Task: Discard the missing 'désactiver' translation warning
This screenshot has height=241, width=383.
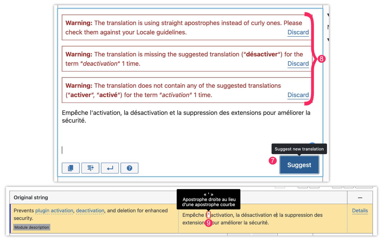Action: pyautogui.click(x=298, y=64)
